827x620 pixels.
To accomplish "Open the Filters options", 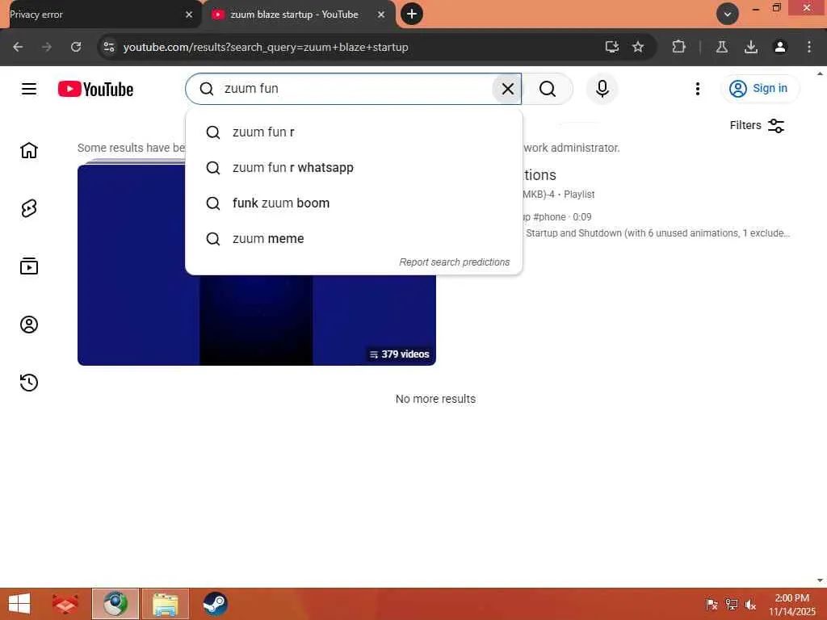I will (757, 125).
